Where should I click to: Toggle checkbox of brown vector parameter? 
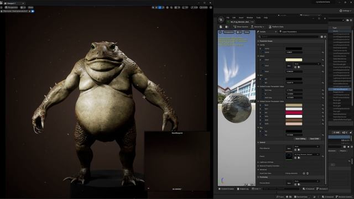coord(263,120)
